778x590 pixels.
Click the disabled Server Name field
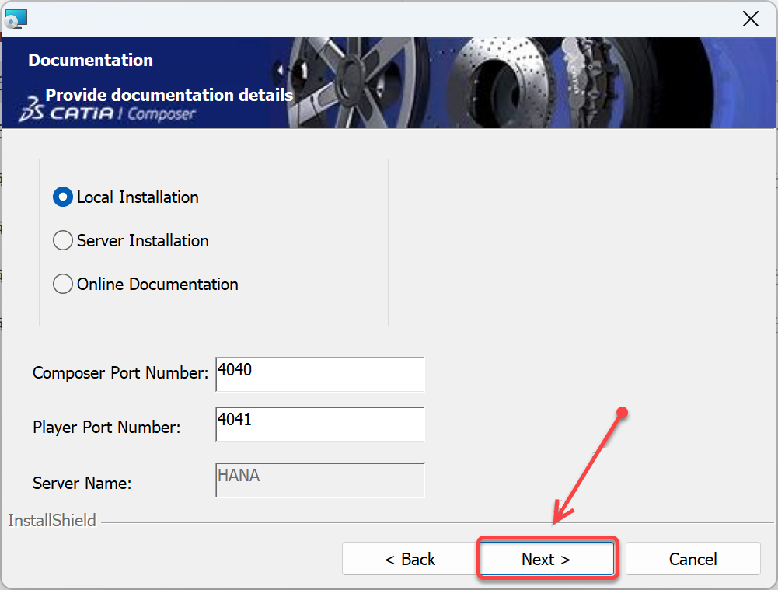tap(319, 480)
